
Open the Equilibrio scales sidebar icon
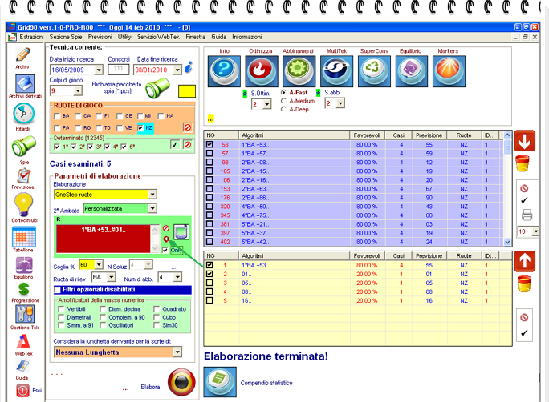click(24, 265)
